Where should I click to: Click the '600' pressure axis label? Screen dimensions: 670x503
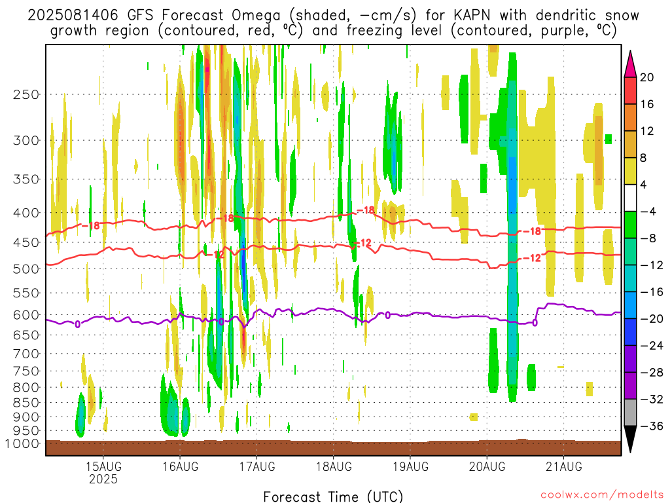pyautogui.click(x=26, y=315)
